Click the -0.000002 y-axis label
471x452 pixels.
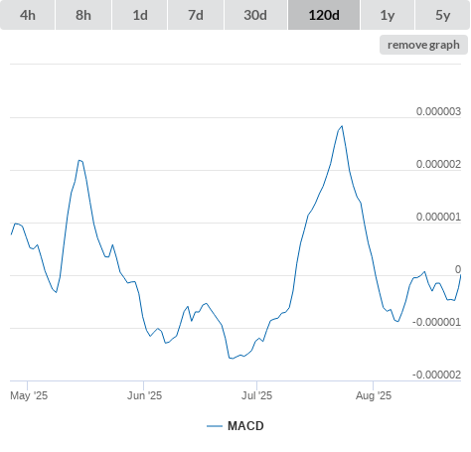click(x=436, y=375)
